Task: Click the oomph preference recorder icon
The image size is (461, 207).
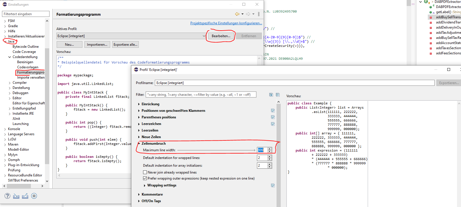Action: coord(34,196)
